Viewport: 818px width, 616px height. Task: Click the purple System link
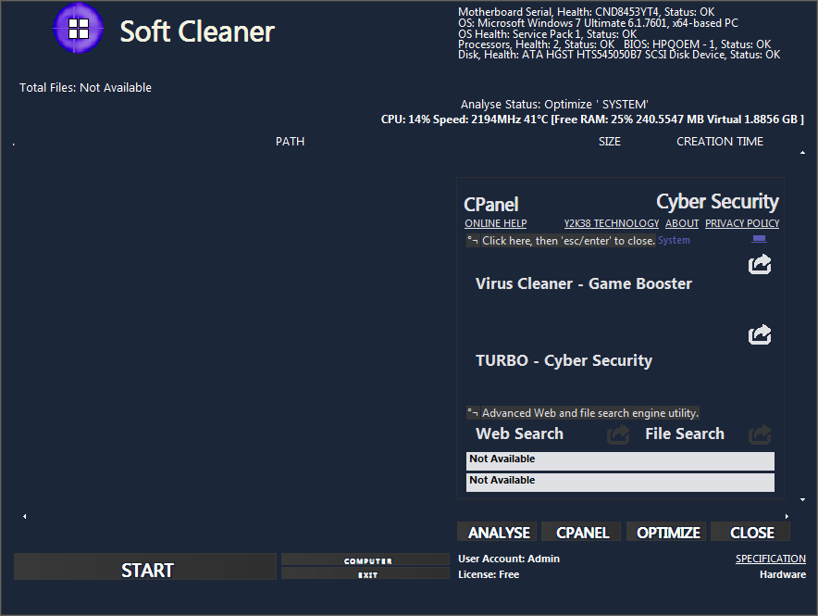coord(674,240)
